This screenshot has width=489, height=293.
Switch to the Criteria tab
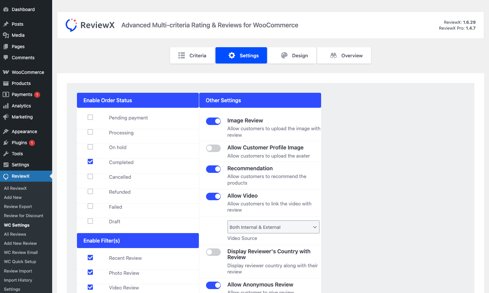pos(192,55)
